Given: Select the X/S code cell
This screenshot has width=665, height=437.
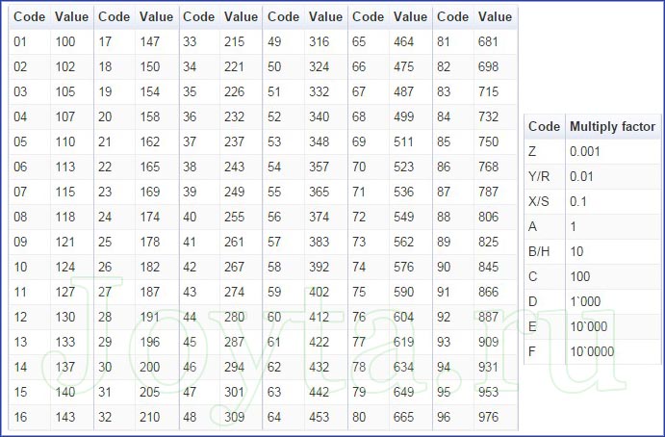Looking at the screenshot, I should point(541,201).
